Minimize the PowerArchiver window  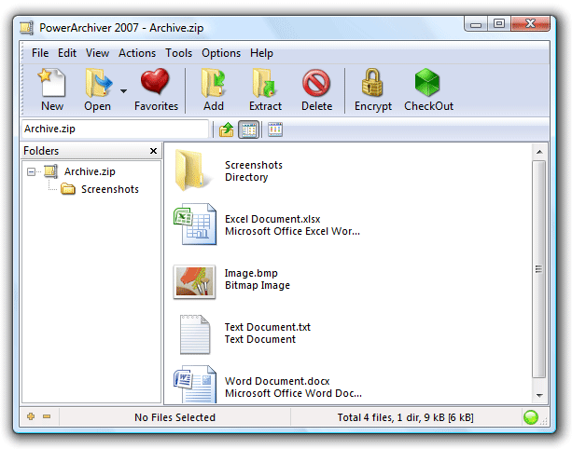click(476, 24)
